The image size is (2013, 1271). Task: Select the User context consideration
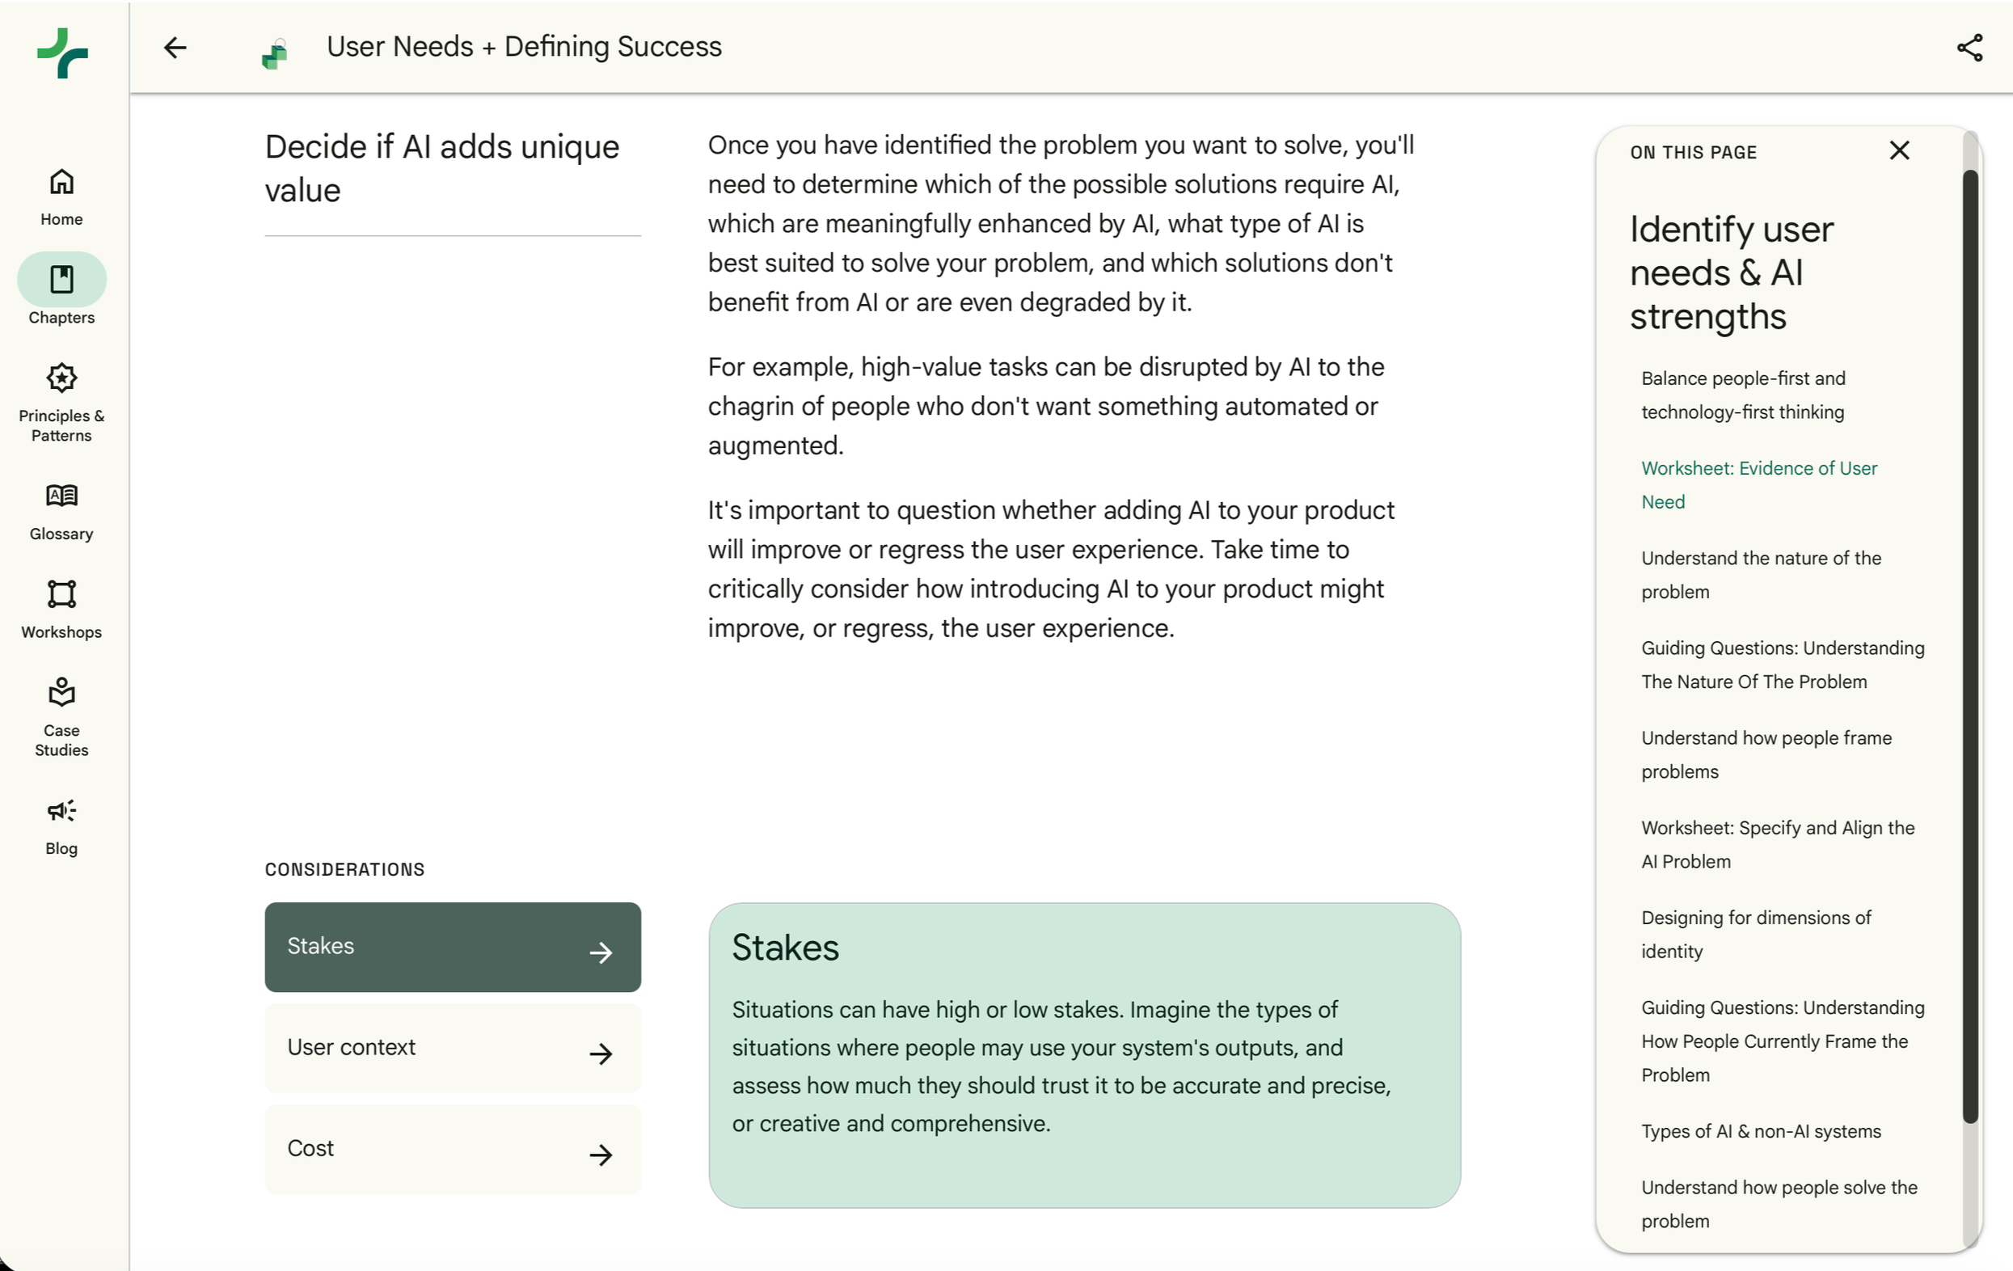click(453, 1049)
